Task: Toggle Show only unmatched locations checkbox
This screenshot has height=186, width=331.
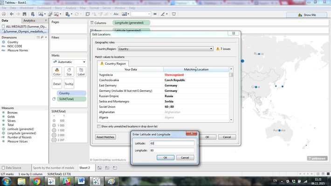Action: (x=98, y=126)
